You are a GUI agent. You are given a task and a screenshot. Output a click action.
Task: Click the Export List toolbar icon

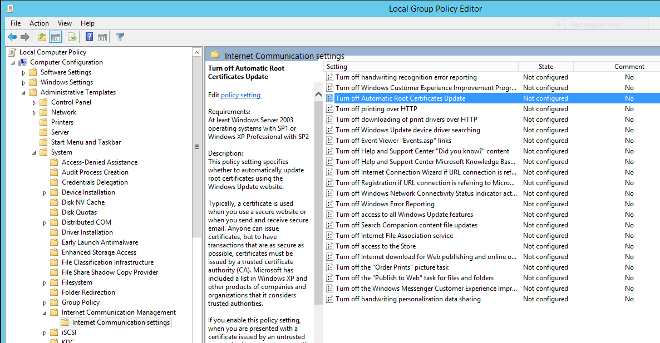[72, 37]
